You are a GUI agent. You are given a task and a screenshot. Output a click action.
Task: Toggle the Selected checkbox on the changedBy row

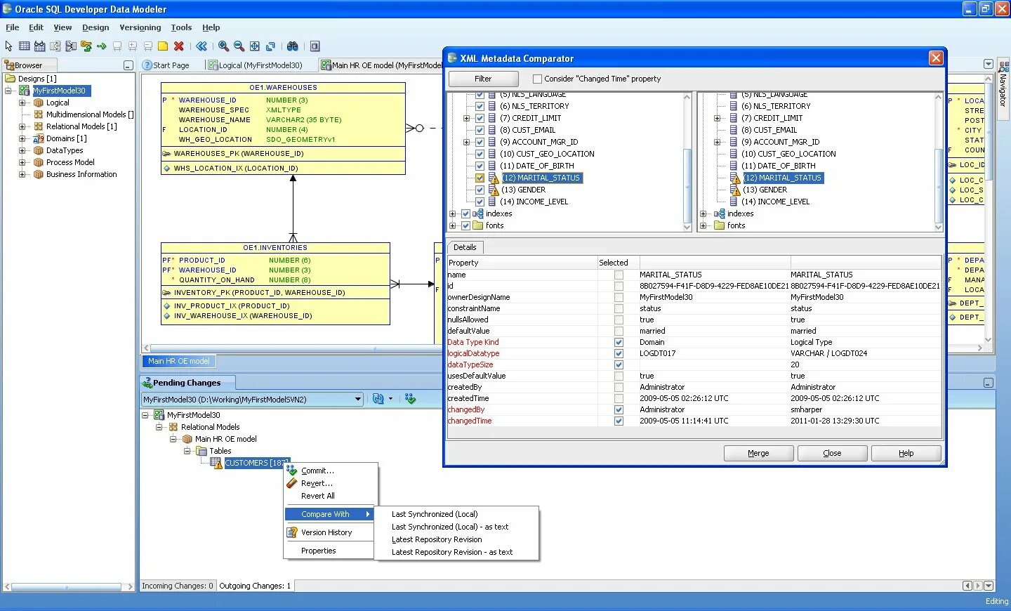[619, 409]
